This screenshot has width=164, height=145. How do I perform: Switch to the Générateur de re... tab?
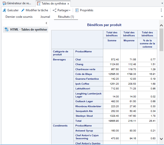point(17,3)
